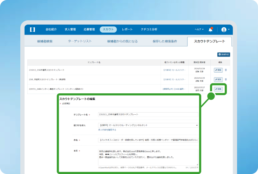The height and width of the screenshot is (174, 258).
Task: Open the 紐づける求人 select dropdown
Action: tap(148, 125)
